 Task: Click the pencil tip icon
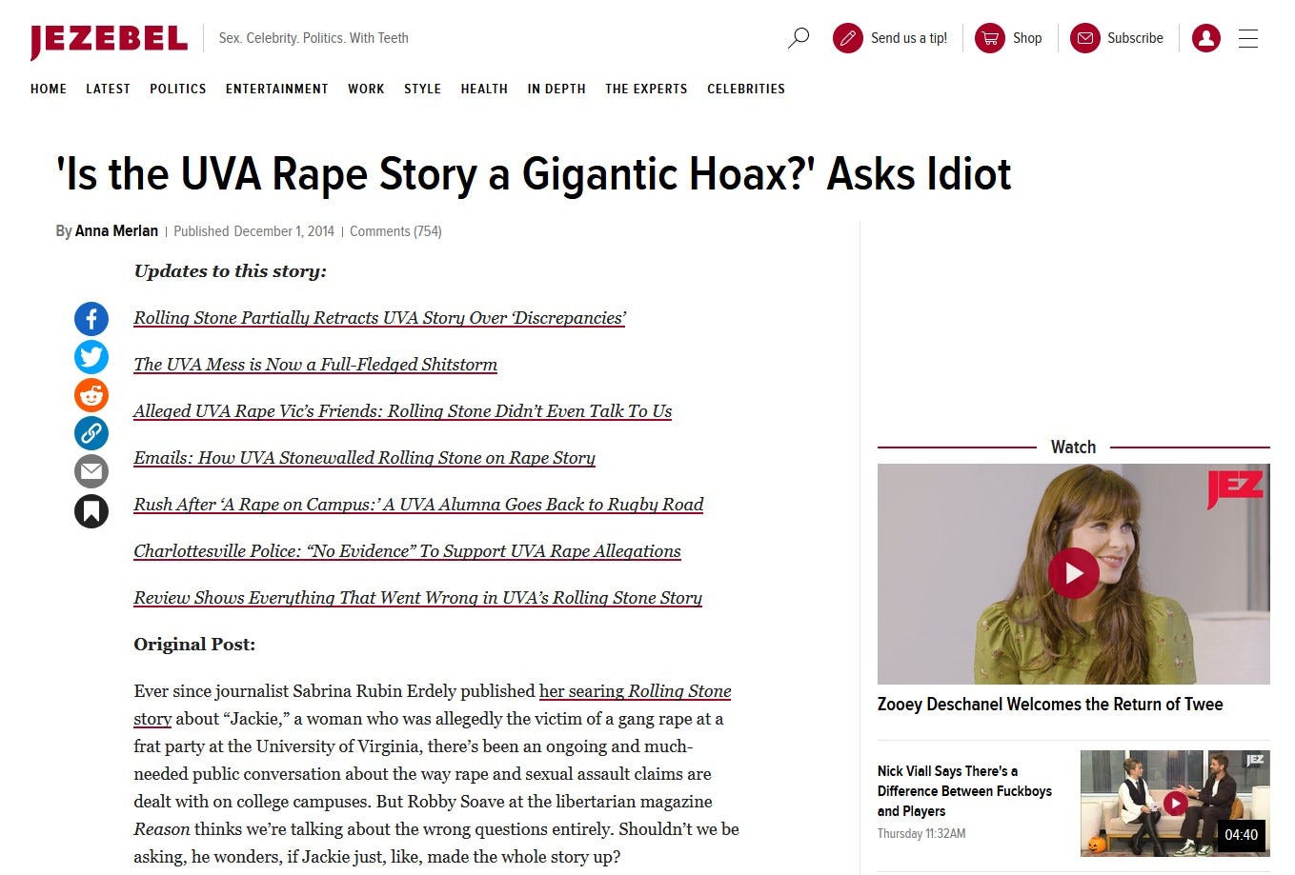click(847, 38)
